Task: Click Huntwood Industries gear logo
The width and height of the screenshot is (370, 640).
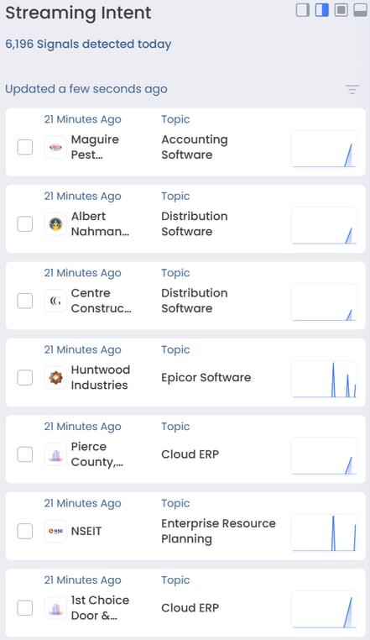Action: point(55,378)
